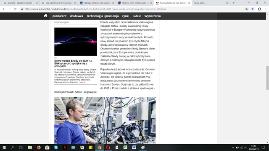Close the 'Historia firmy Volkswagen' tab
Viewport: 269px width, 151px height.
151,3
